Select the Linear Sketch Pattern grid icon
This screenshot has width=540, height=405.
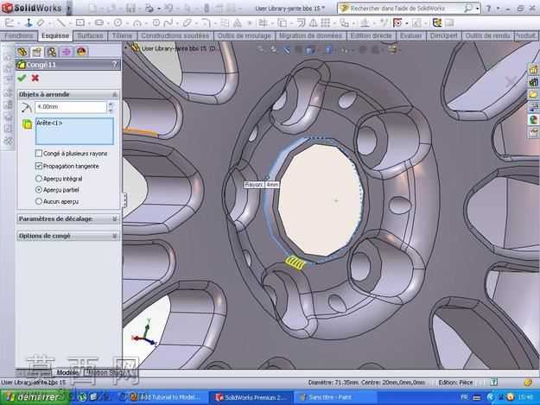pos(325,23)
